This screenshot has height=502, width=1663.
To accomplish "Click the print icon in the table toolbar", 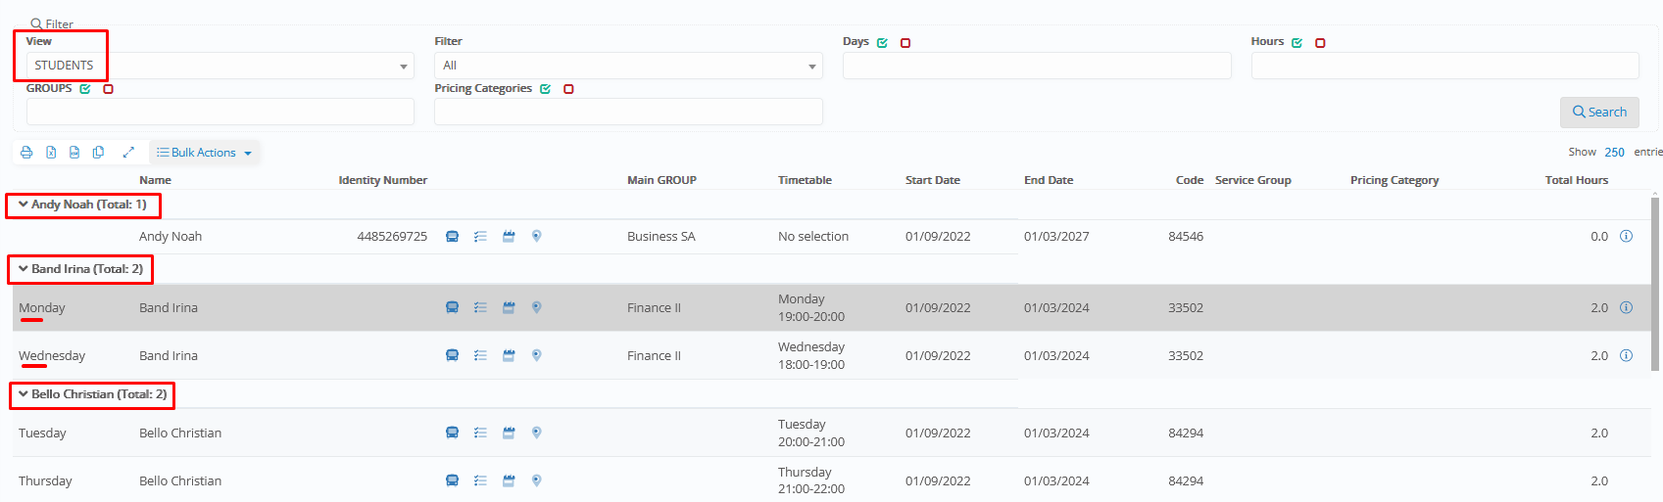I will tap(26, 153).
